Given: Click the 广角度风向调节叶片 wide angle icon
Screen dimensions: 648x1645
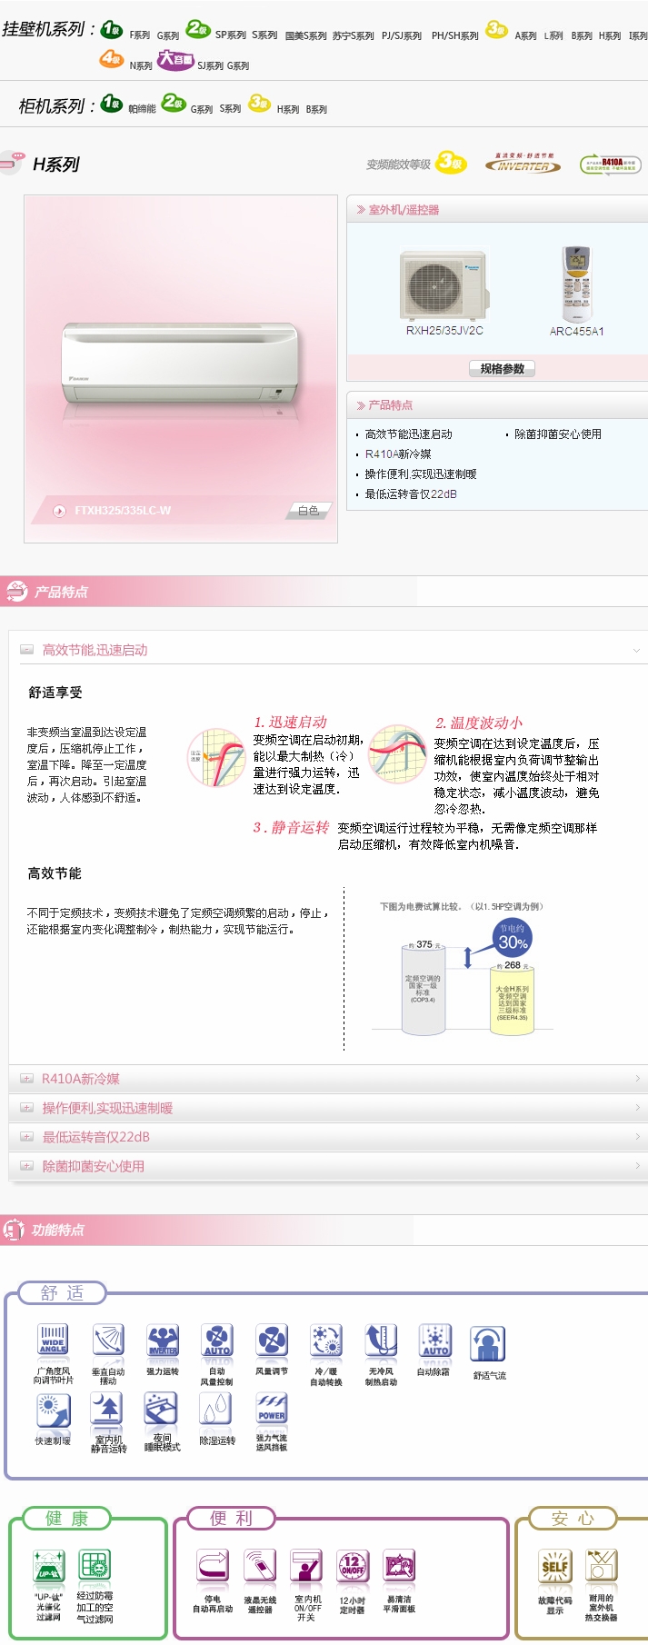Looking at the screenshot, I should coord(53,1340).
